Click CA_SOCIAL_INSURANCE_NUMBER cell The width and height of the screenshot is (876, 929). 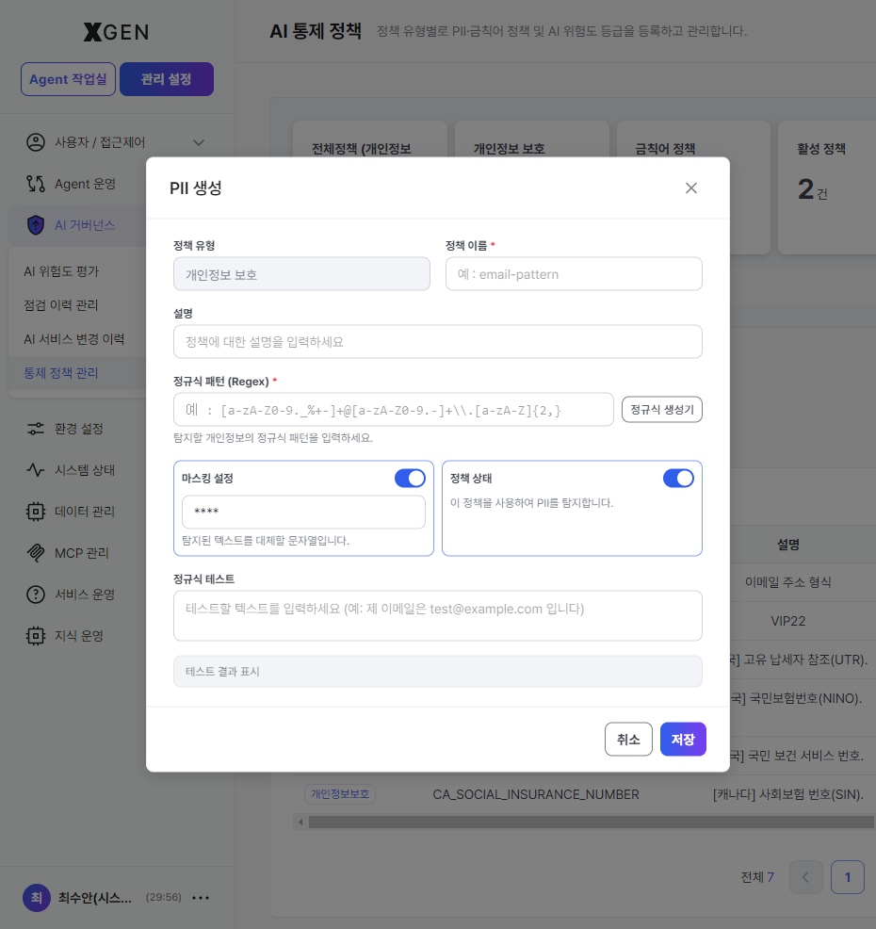coord(536,794)
